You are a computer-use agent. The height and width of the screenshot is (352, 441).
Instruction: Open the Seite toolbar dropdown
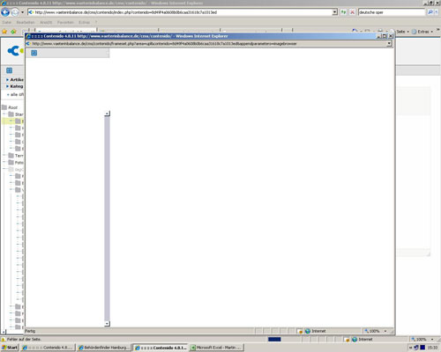(x=403, y=32)
